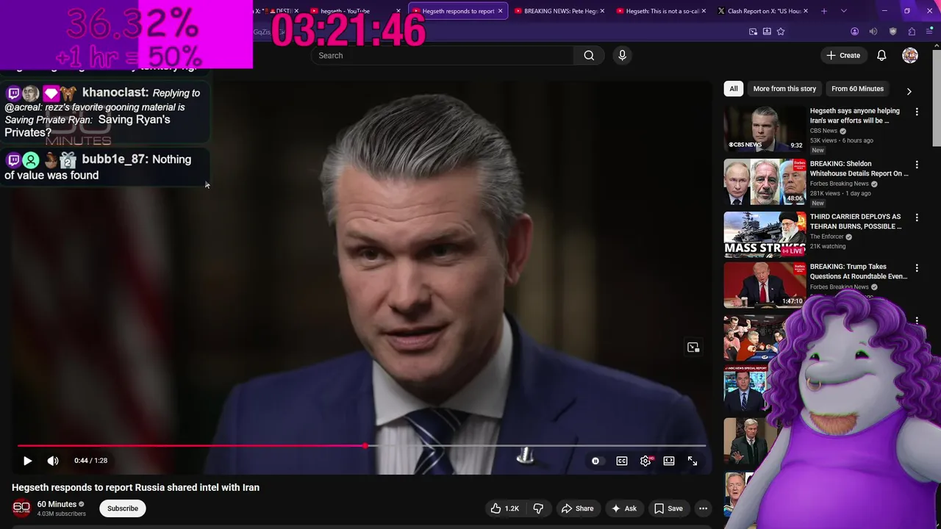Mute the video volume speaker icon

click(53, 461)
